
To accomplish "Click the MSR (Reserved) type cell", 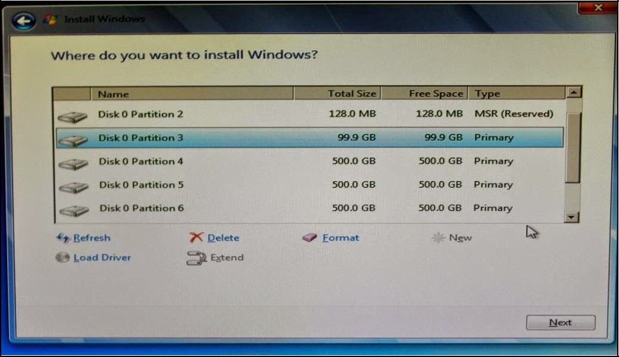I will coord(514,114).
